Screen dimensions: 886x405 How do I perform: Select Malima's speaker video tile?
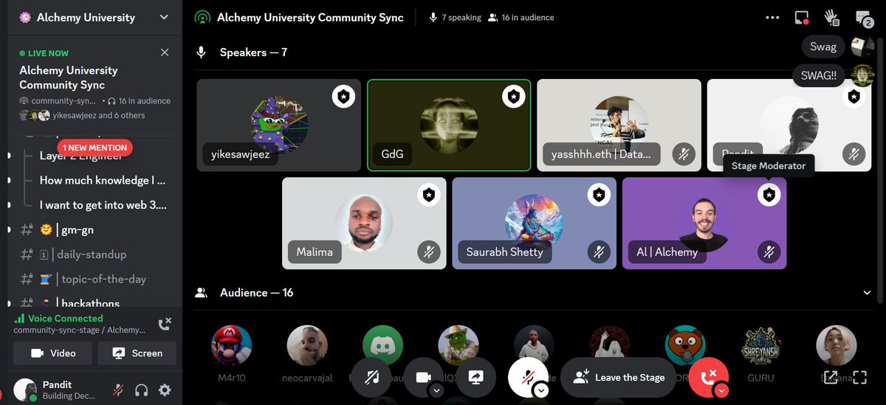pos(364,223)
